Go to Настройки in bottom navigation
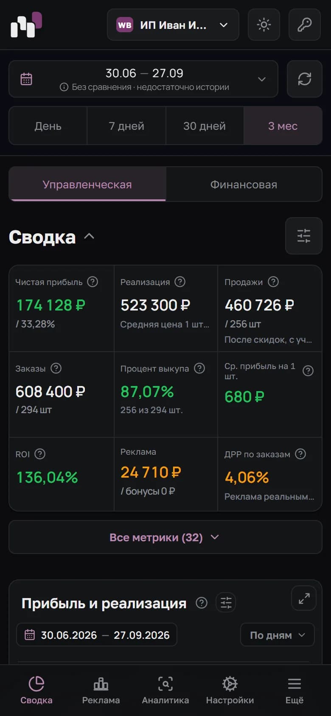The image size is (331, 716). [x=230, y=690]
